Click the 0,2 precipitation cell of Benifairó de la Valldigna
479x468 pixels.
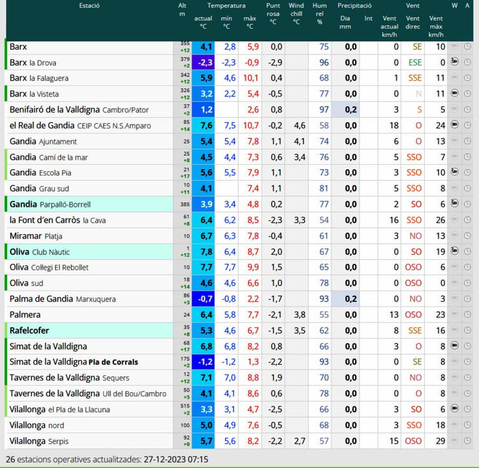pyautogui.click(x=345, y=109)
